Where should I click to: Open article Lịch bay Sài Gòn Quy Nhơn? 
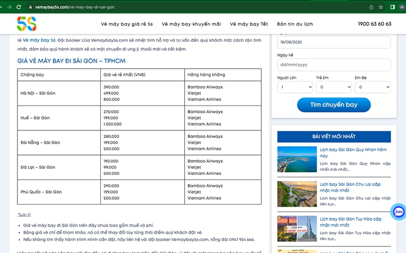tap(353, 152)
